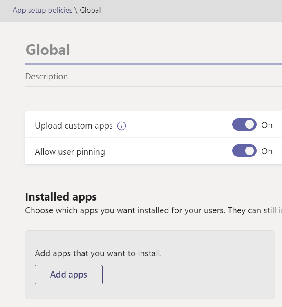Click the Description field
This screenshot has height=307, width=282.
(153, 77)
